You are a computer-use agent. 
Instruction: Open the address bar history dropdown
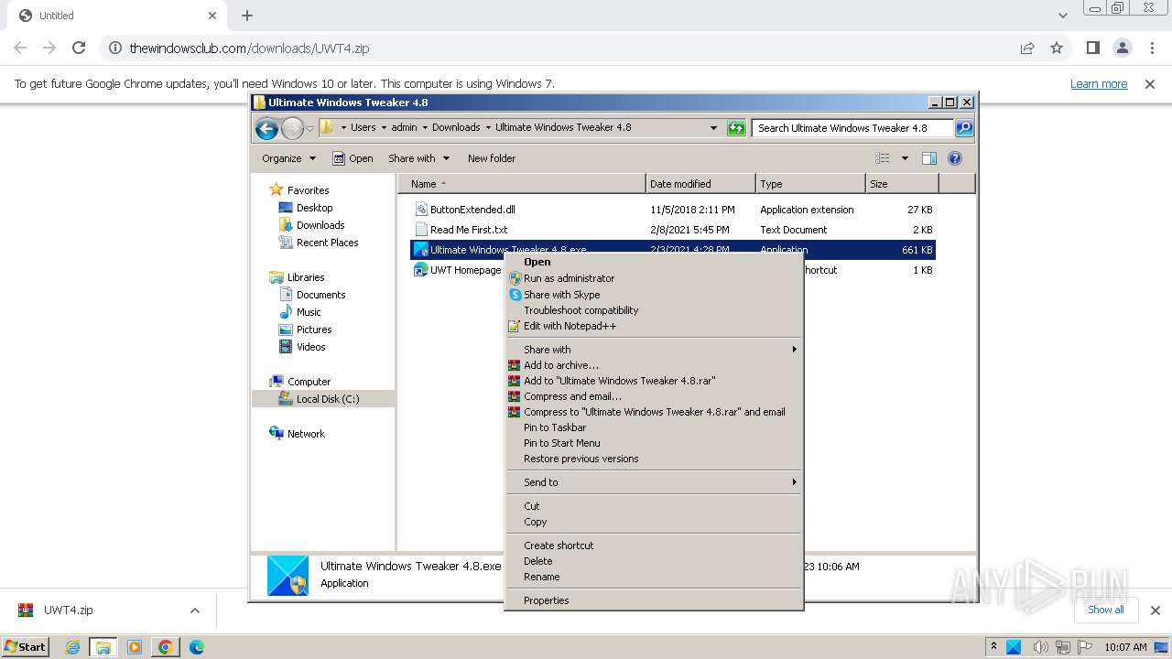coord(713,128)
